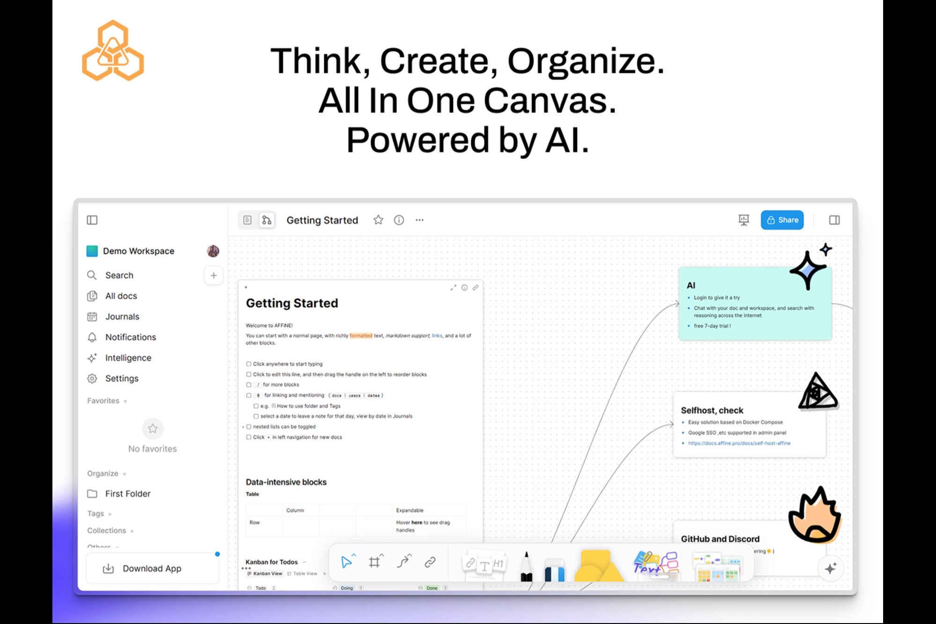This screenshot has width=936, height=624.
Task: Star the Getting Started doc as favorite
Action: click(x=378, y=220)
